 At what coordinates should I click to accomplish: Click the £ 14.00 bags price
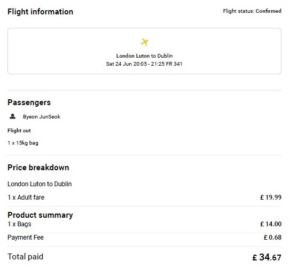pos(271,224)
